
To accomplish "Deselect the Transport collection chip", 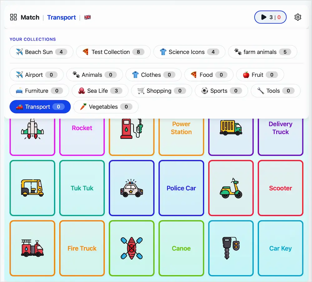I will click(x=40, y=107).
